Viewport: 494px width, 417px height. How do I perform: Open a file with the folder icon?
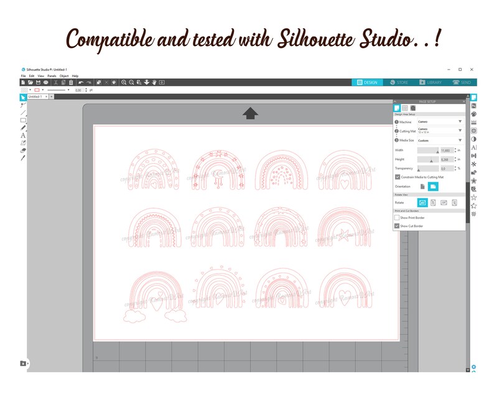(30, 82)
